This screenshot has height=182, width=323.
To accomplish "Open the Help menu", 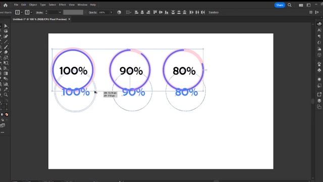I will click(93, 5).
